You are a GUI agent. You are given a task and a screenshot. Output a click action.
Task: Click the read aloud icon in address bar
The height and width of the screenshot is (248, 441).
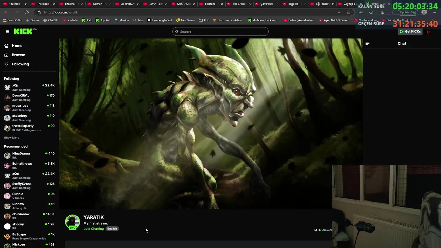340,12
